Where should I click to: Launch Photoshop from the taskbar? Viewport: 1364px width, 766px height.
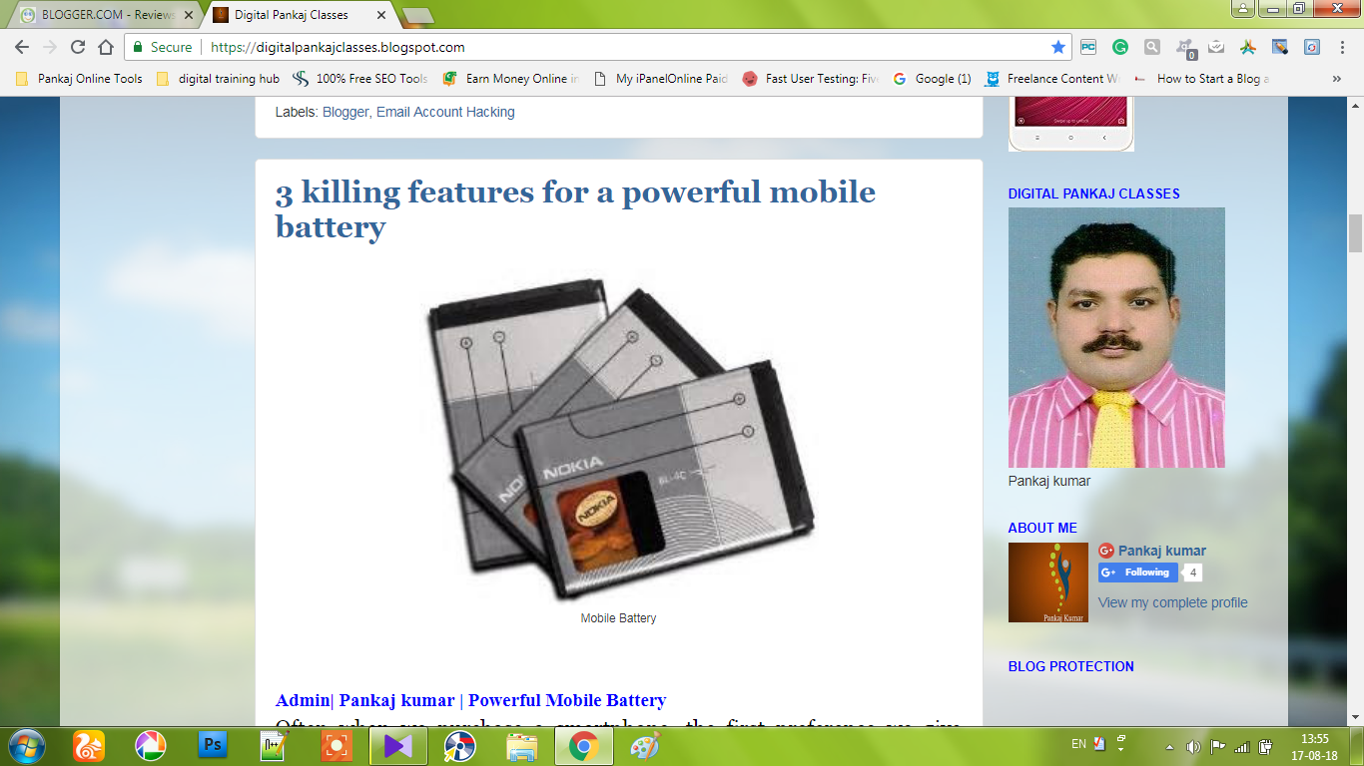pos(213,745)
